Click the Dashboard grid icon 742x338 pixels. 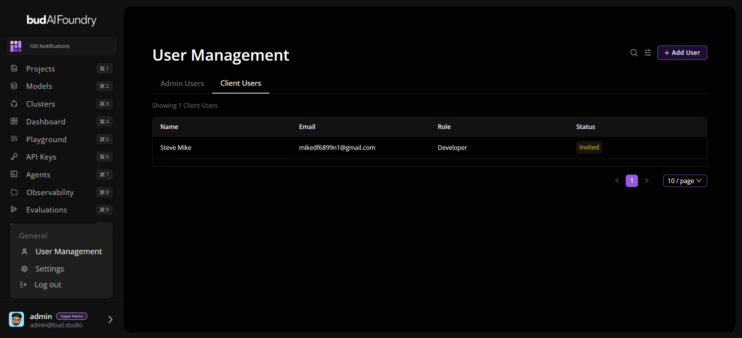pyautogui.click(x=14, y=121)
